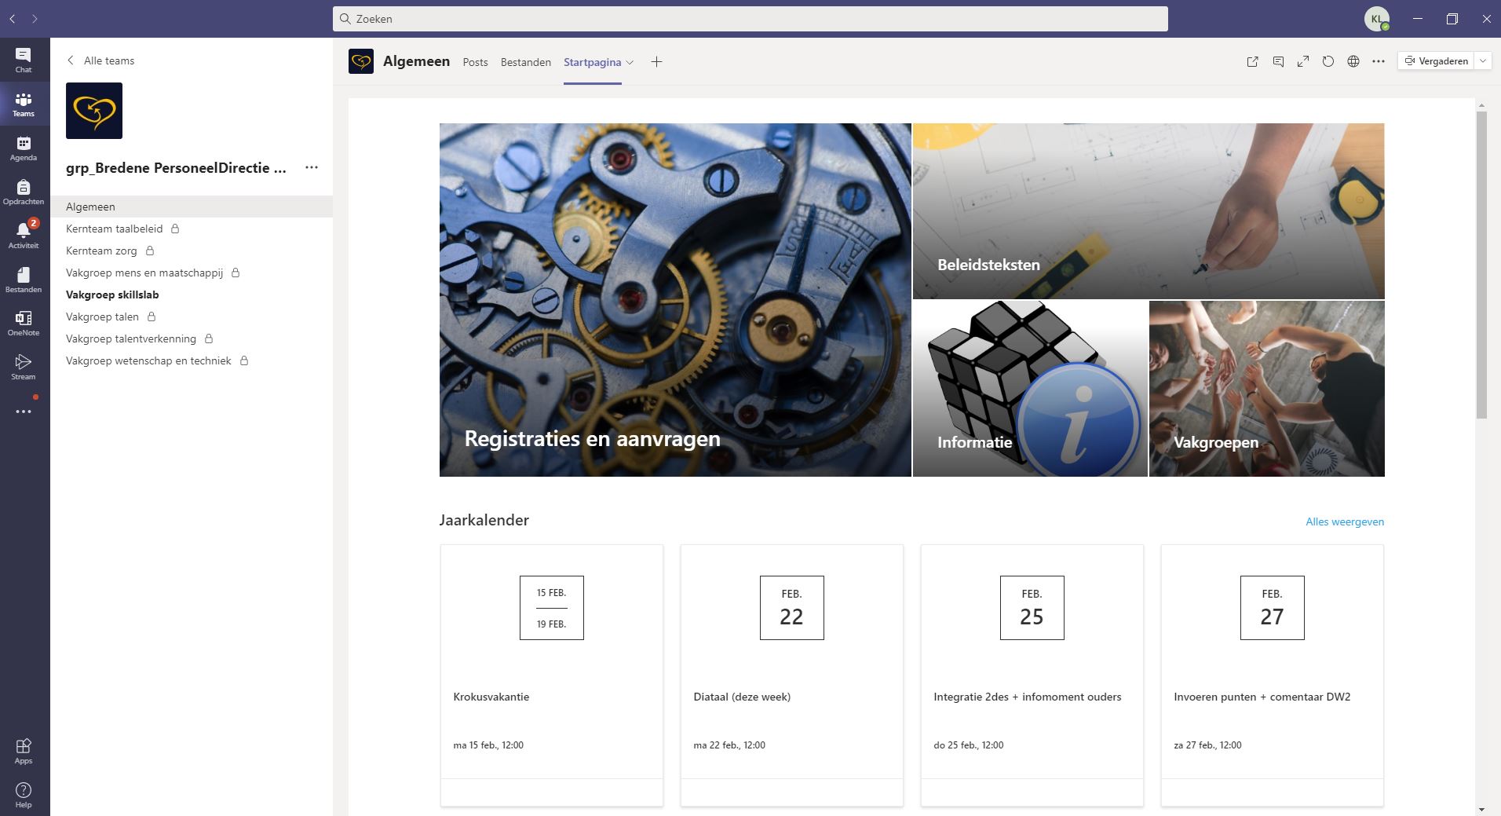Open the page in a browser via globe icon
The image size is (1501, 816).
[x=1353, y=60]
